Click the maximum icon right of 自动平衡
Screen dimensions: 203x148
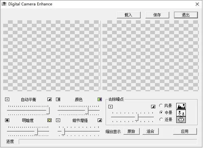tap(49, 100)
